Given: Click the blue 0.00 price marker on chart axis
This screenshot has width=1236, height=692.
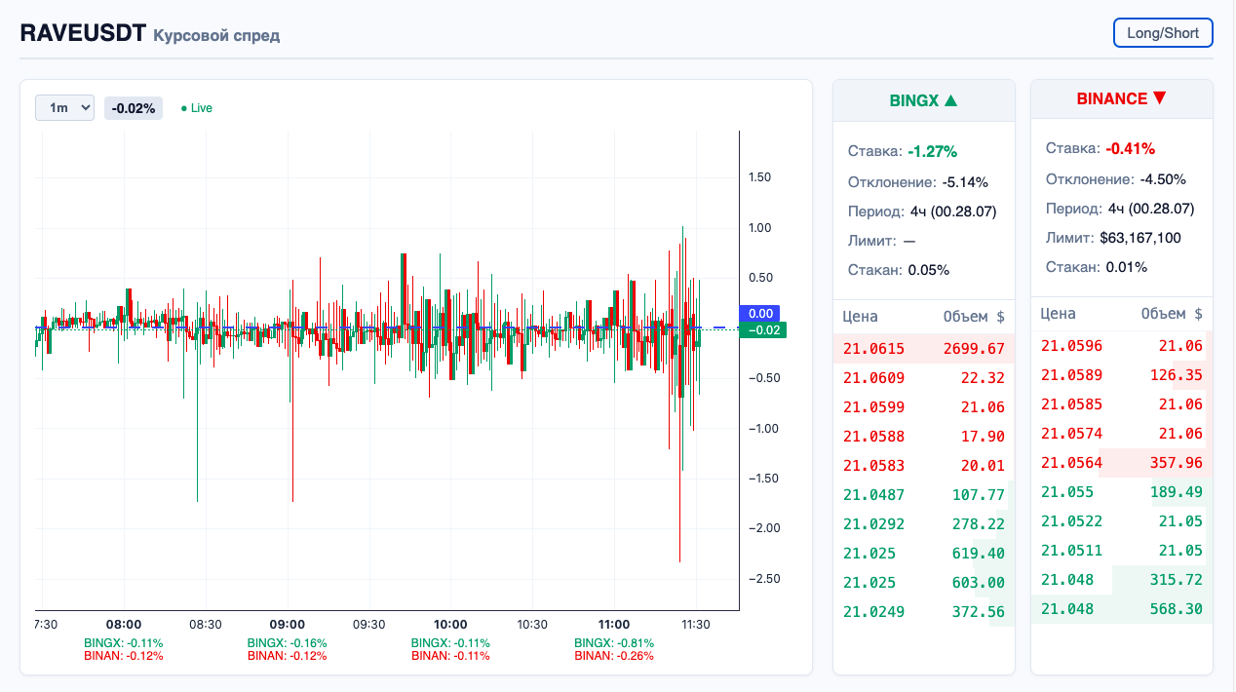Looking at the screenshot, I should [x=761, y=314].
